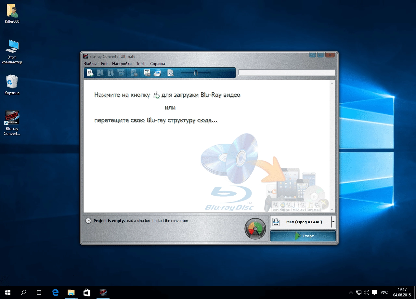This screenshot has height=299, width=416.
Task: Click the "Project is empty." status text
Action: (x=109, y=221)
